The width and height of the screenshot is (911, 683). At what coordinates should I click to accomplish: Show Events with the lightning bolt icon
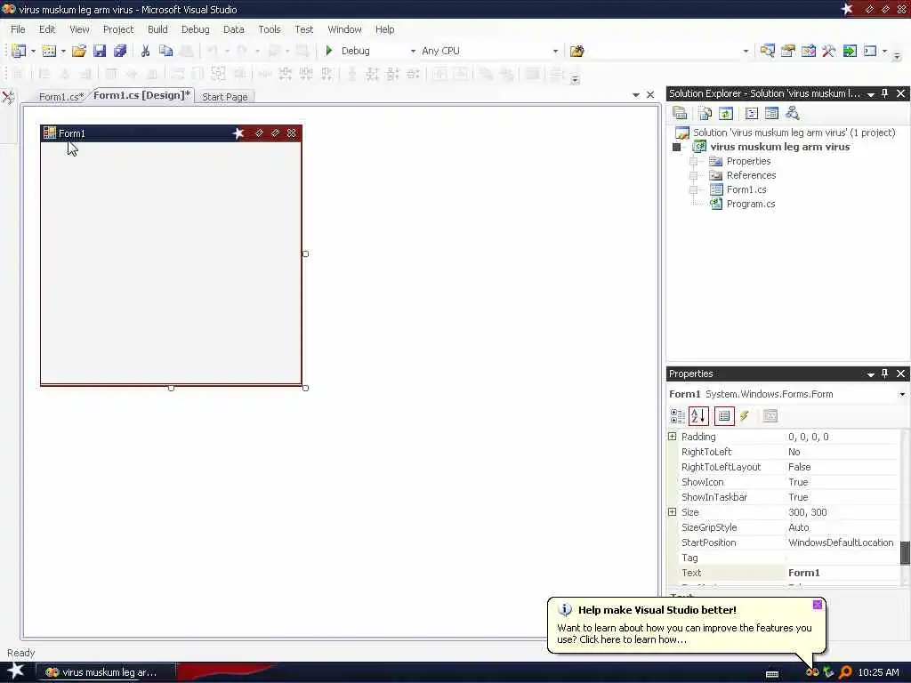(745, 416)
